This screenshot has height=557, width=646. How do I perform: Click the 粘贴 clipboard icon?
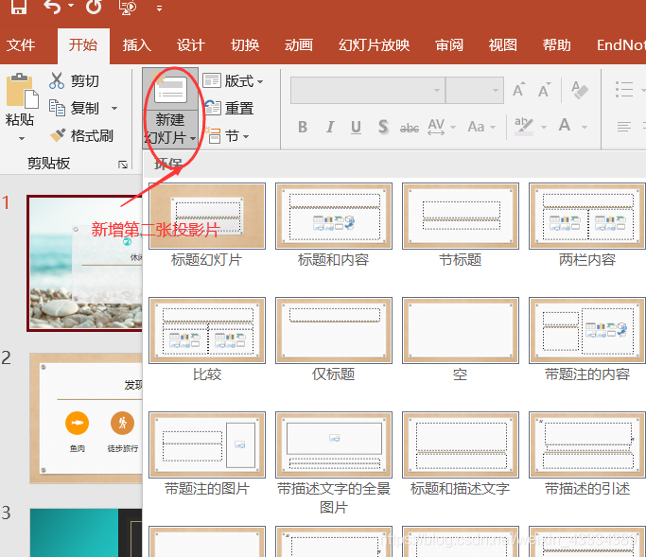click(22, 90)
